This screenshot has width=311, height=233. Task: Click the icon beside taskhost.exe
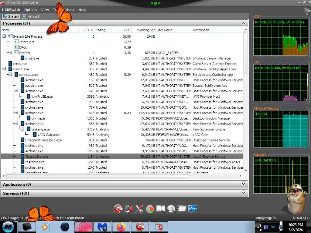coord(22,162)
